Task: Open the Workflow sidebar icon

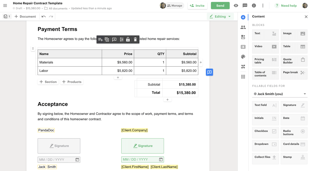Action: [243, 67]
